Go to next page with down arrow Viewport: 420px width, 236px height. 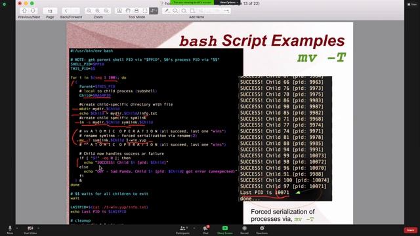pyautogui.click(x=33, y=10)
